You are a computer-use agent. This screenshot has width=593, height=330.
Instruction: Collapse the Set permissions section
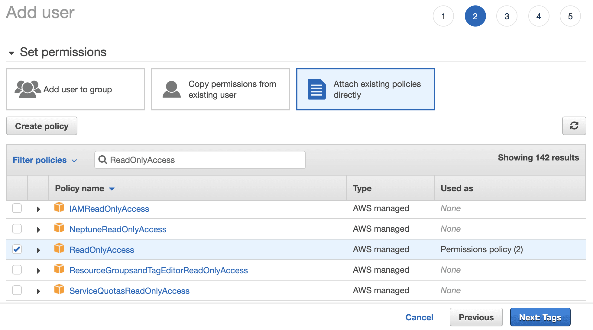(11, 53)
